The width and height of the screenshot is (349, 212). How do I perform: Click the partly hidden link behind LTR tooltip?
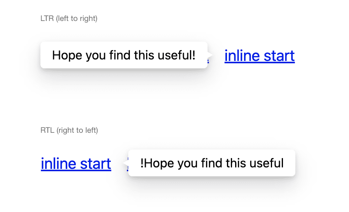(209, 61)
